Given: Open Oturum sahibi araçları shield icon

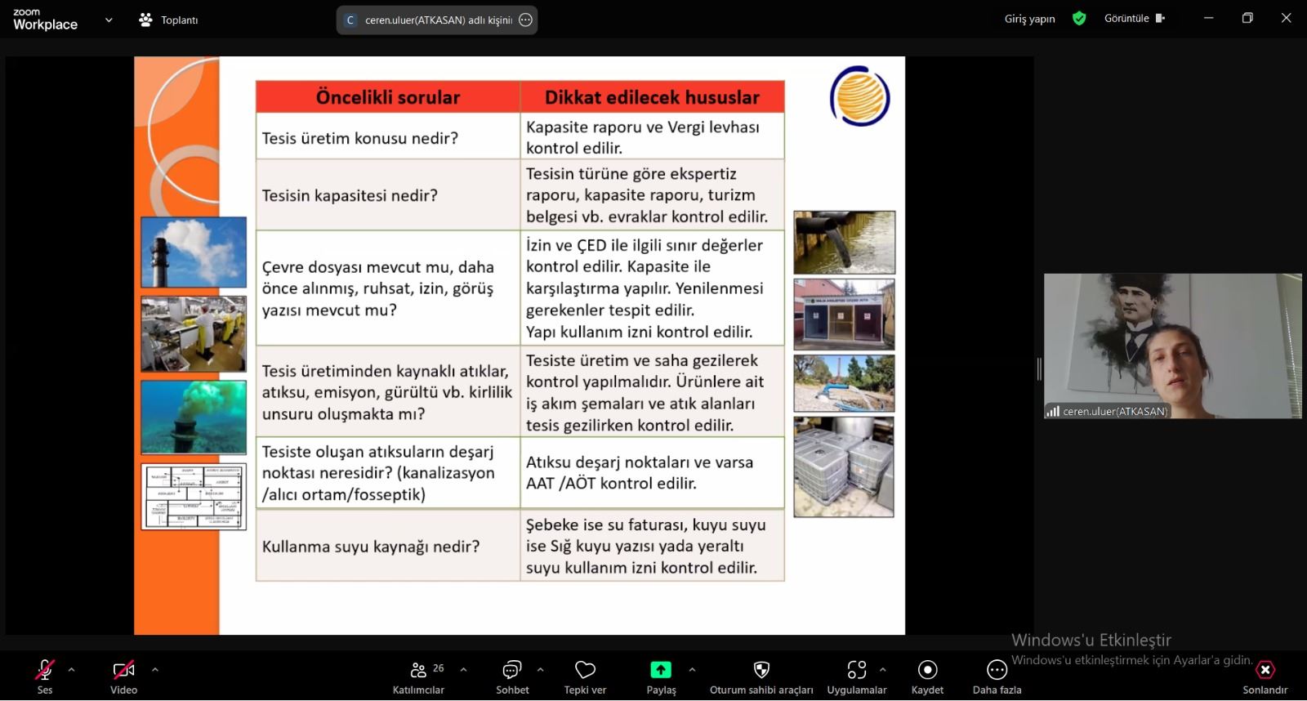Looking at the screenshot, I should pyautogui.click(x=761, y=671).
